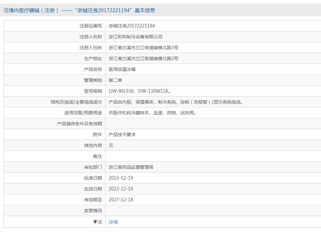Select the structure description starting 产品由内胆

click(x=176, y=102)
